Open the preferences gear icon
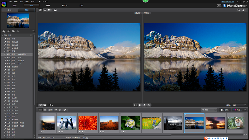Viewport: 249px width, 140px height. coord(46,2)
